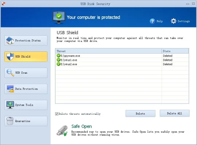Screen dimensions: 197x145
Task: Select the USB Shield shield icon
Action: pos(10,56)
